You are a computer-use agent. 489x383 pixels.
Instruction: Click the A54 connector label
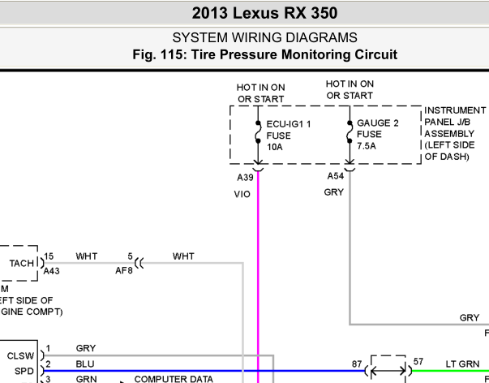tap(336, 176)
